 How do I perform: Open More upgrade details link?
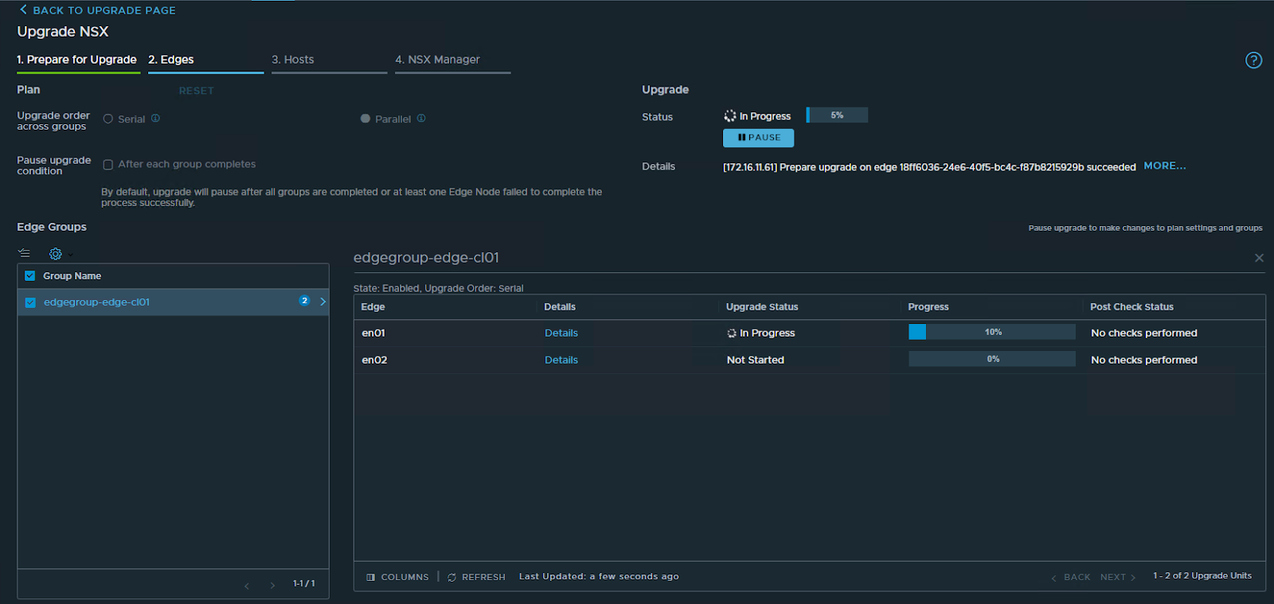pos(1165,166)
